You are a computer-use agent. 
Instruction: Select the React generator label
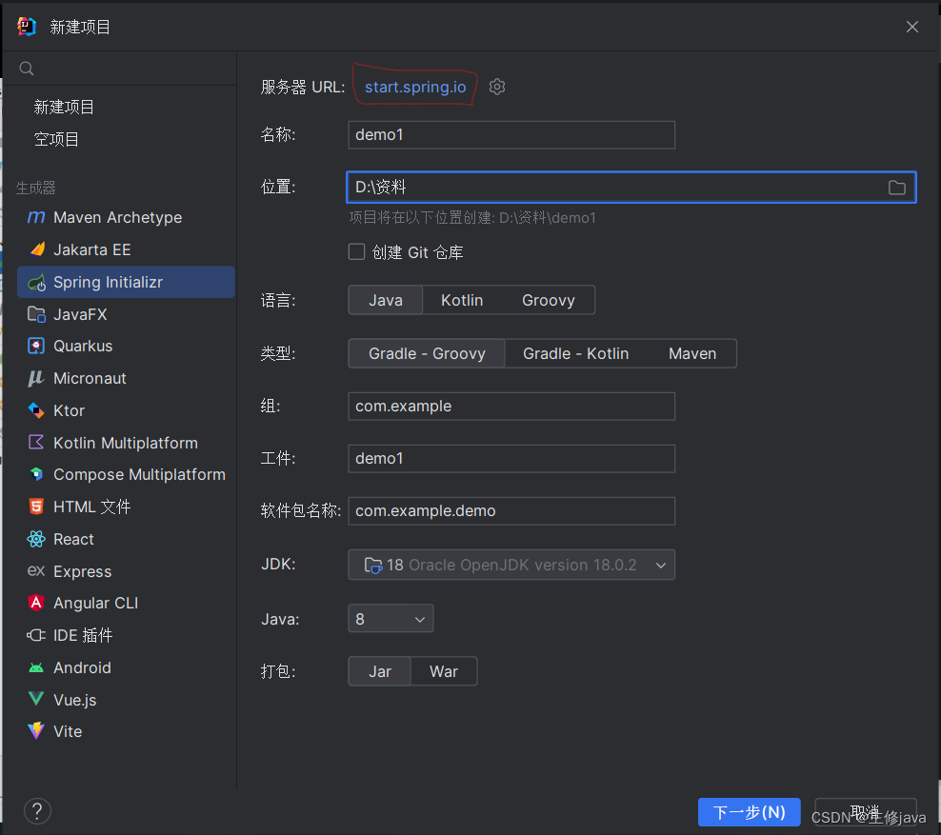pyautogui.click(x=73, y=539)
